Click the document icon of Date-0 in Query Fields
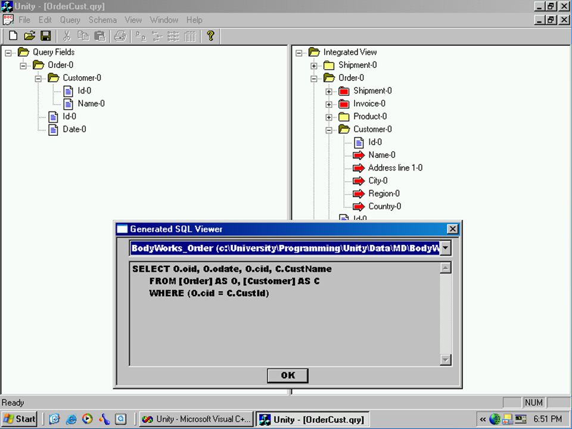This screenshot has width=572, height=429. pyautogui.click(x=53, y=129)
